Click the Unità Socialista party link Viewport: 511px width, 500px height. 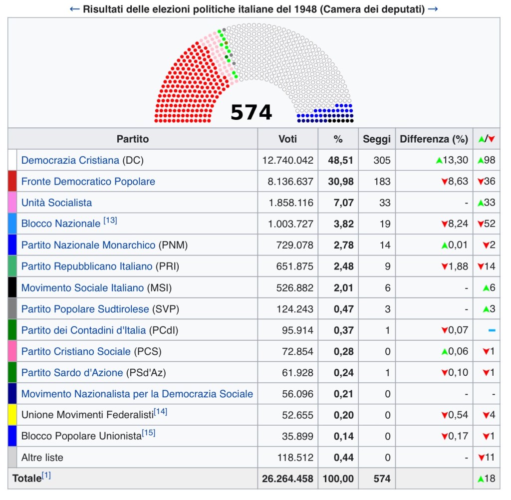pos(56,203)
